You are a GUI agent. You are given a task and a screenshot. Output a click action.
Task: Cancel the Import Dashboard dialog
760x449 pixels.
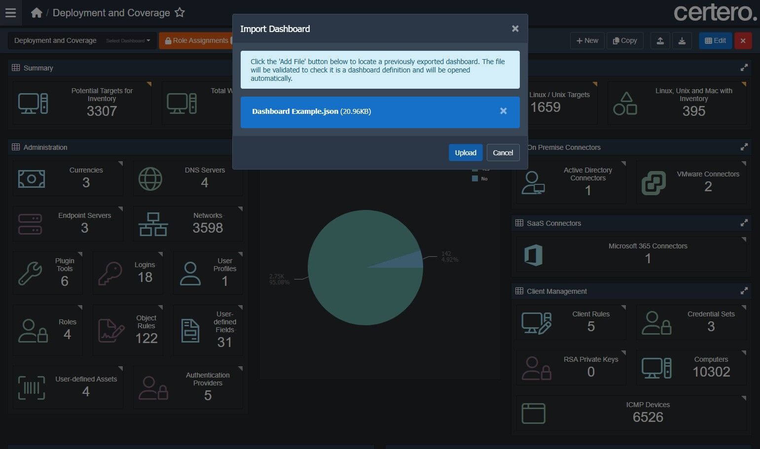click(x=503, y=153)
